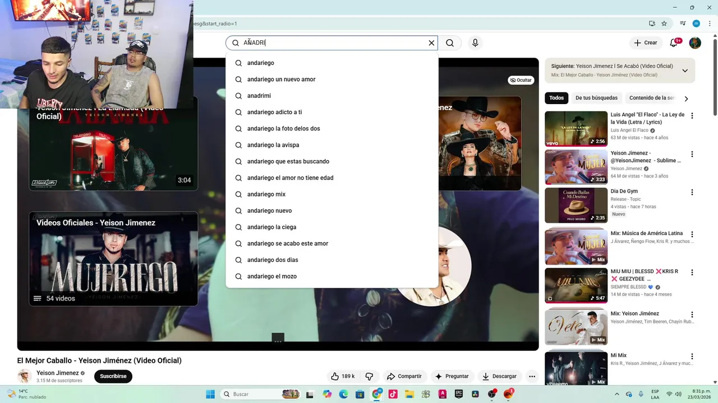Bookmark this page with the star
Viewport: 718px width, 403px height.
click(664, 24)
